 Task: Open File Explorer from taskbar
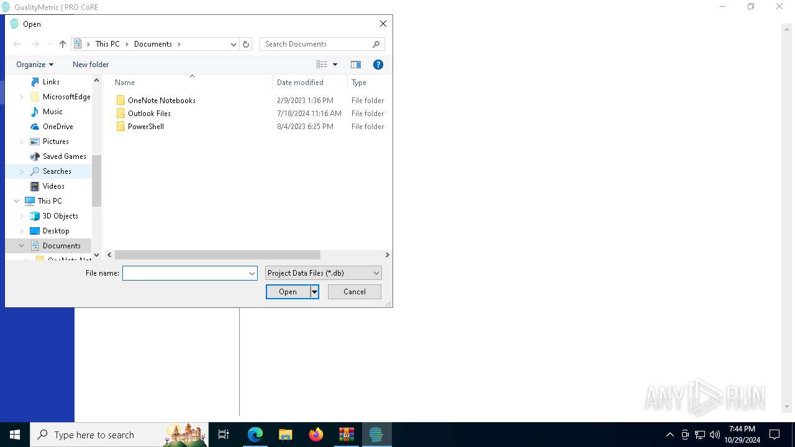tap(286, 435)
